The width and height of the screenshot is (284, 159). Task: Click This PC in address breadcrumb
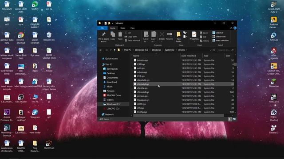(x=127, y=50)
